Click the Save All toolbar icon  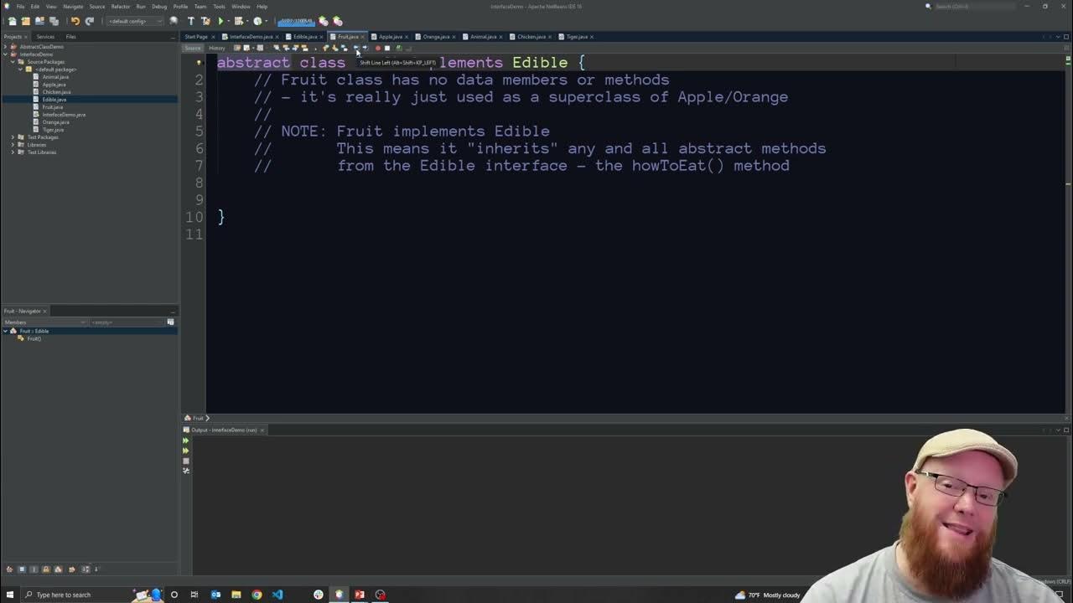[54, 21]
